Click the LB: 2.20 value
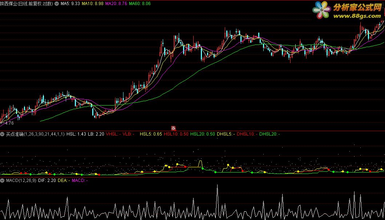This screenshot has width=385, height=220. [96, 134]
